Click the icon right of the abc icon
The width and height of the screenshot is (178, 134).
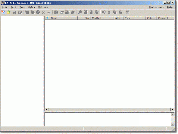coord(56,12)
